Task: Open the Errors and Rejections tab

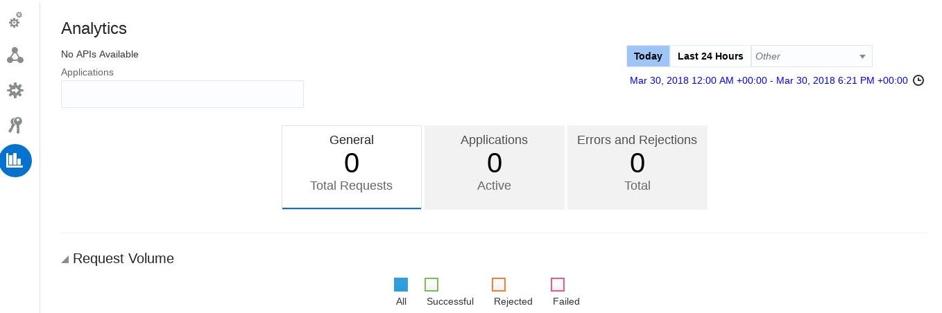Action: coord(637,167)
